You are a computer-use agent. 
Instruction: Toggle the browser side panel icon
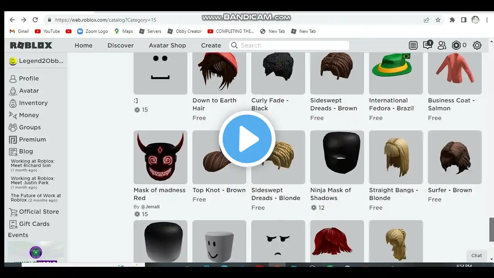click(x=464, y=20)
